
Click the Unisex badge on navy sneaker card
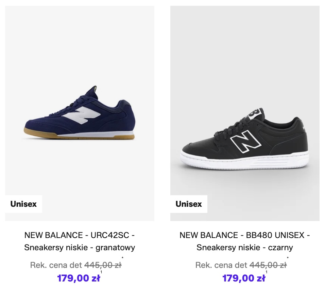[23, 204]
